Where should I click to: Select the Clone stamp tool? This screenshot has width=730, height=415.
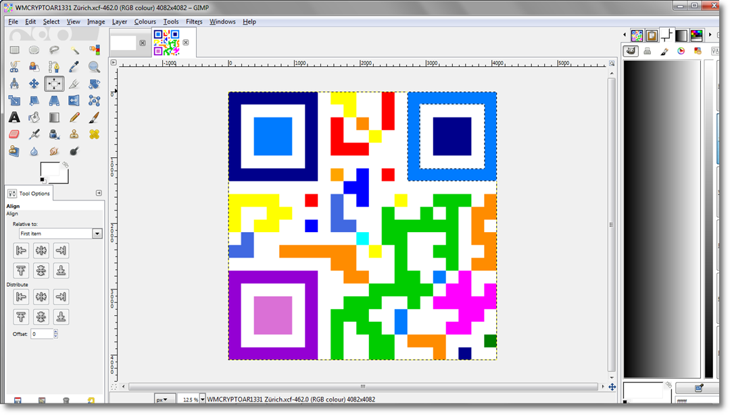coord(74,134)
